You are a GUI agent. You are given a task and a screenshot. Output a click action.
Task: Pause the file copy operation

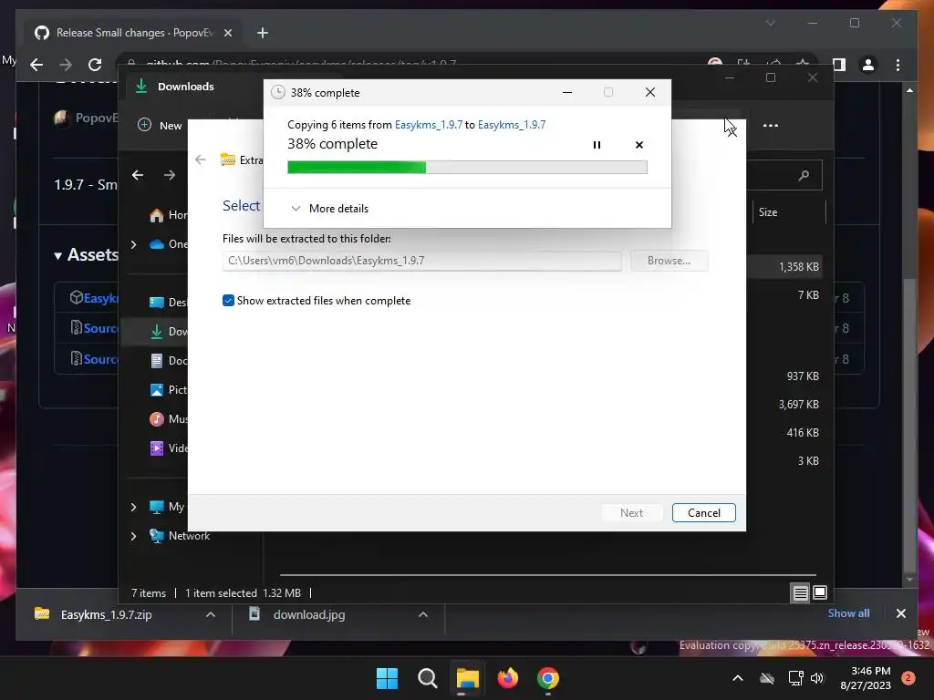[597, 145]
